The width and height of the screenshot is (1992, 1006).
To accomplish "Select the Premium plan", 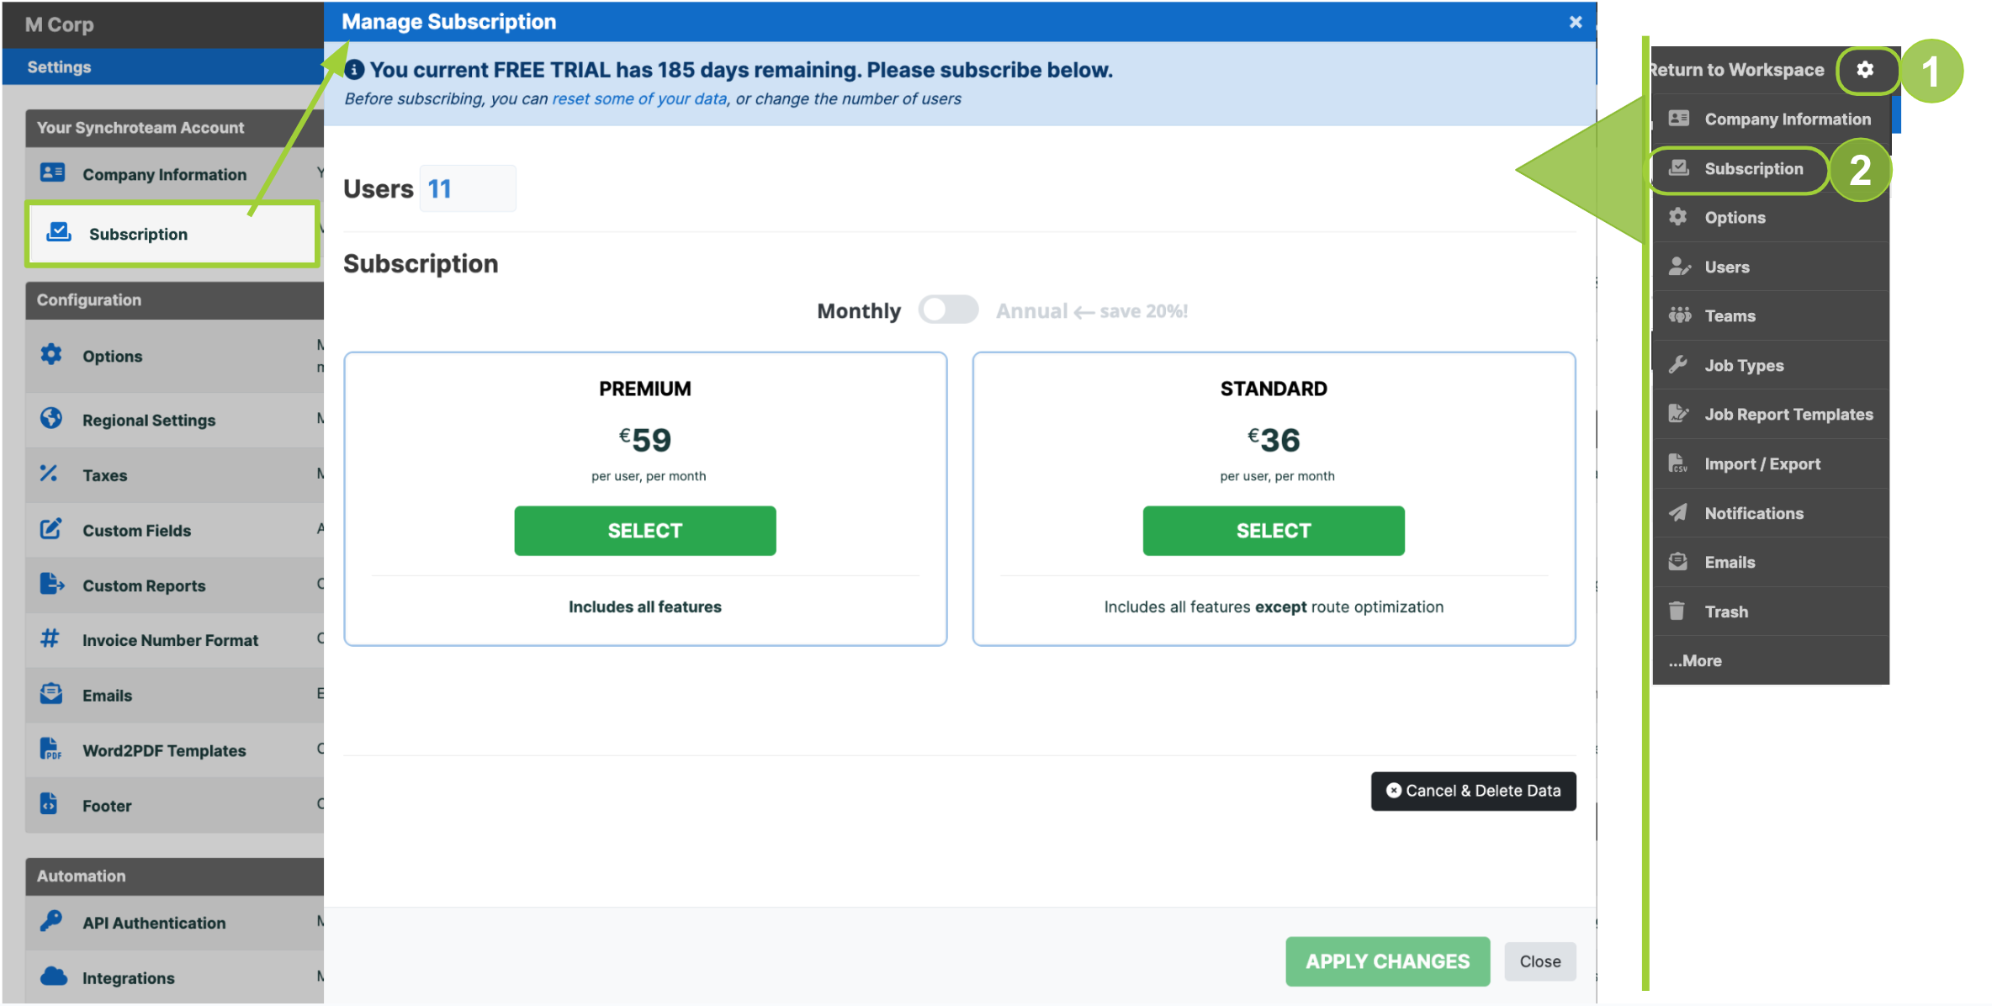I will [644, 531].
